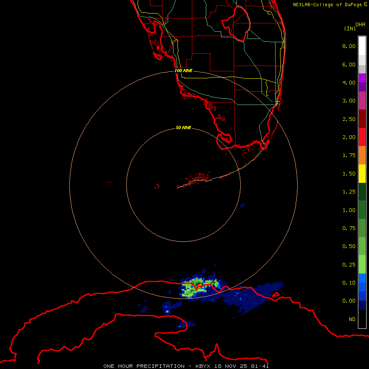
Task: Click the 2.00 legend value
Action: click(x=349, y=137)
